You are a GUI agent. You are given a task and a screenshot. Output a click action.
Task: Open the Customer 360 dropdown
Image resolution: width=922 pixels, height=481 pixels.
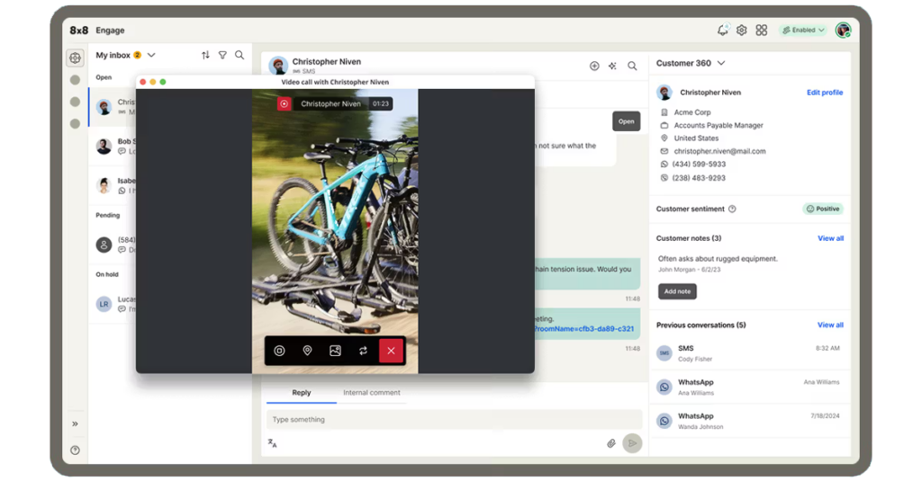click(x=721, y=63)
